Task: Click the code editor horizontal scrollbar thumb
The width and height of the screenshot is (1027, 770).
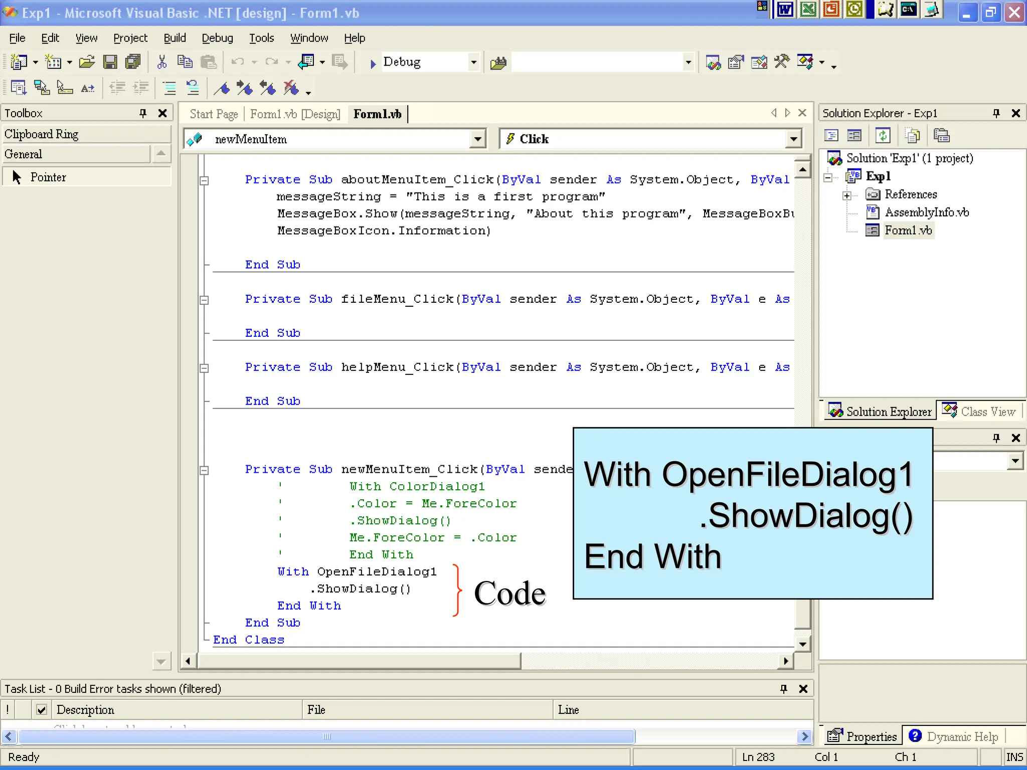Action: [x=359, y=661]
